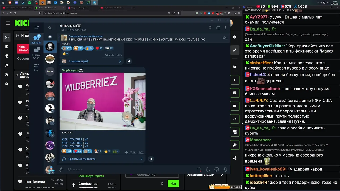Open Spotify from the taskbar

point(29,3)
